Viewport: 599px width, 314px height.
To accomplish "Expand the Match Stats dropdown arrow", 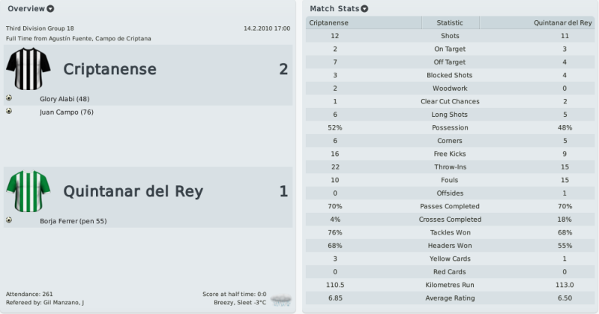I will [365, 9].
